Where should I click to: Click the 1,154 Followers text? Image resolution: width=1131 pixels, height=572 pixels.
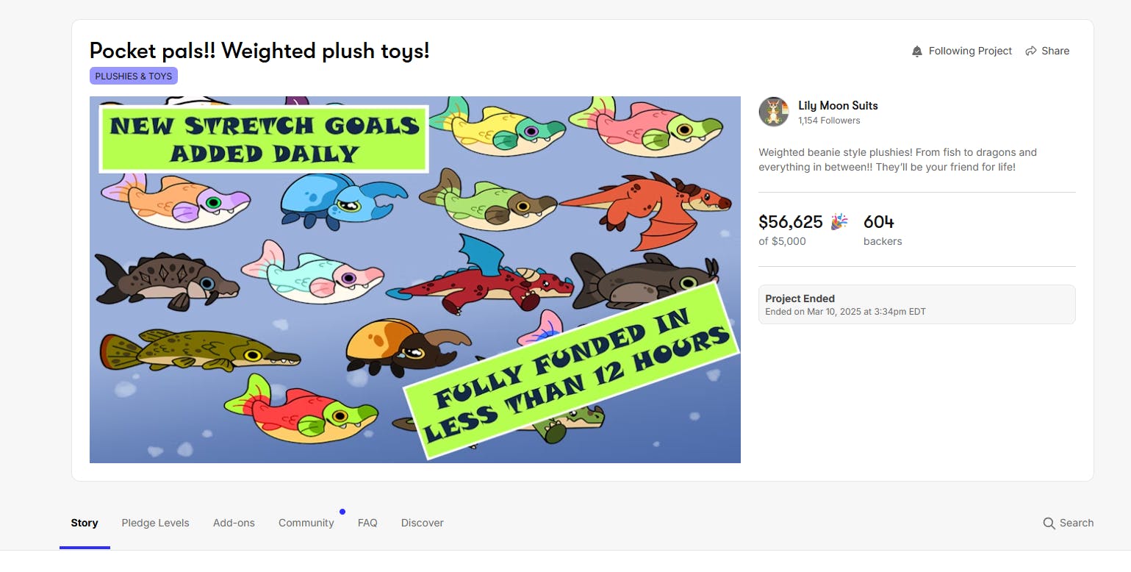pyautogui.click(x=829, y=121)
